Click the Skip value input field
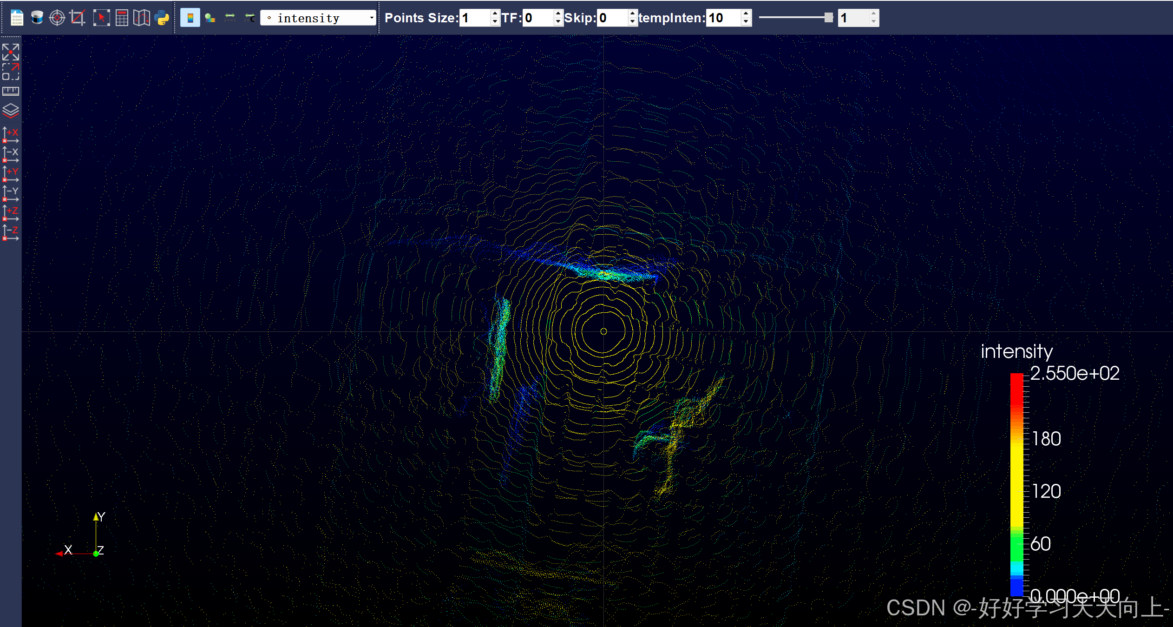Screen dimensions: 1173x627 coord(611,18)
